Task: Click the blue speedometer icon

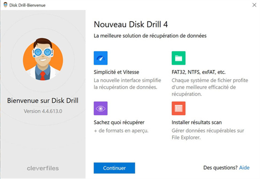Action: [100, 58]
